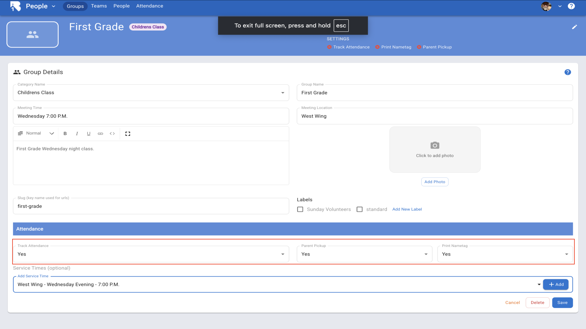Image resolution: width=586 pixels, height=329 pixels.
Task: Open Group Details help icon
Action: point(567,72)
